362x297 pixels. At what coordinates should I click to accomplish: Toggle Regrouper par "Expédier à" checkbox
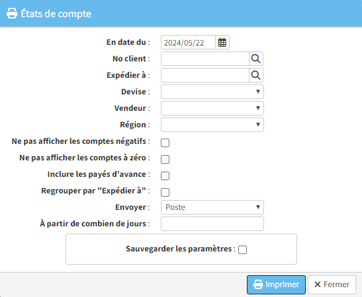pyautogui.click(x=165, y=192)
